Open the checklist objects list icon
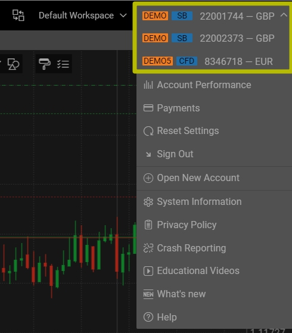This screenshot has width=292, height=333. click(63, 64)
